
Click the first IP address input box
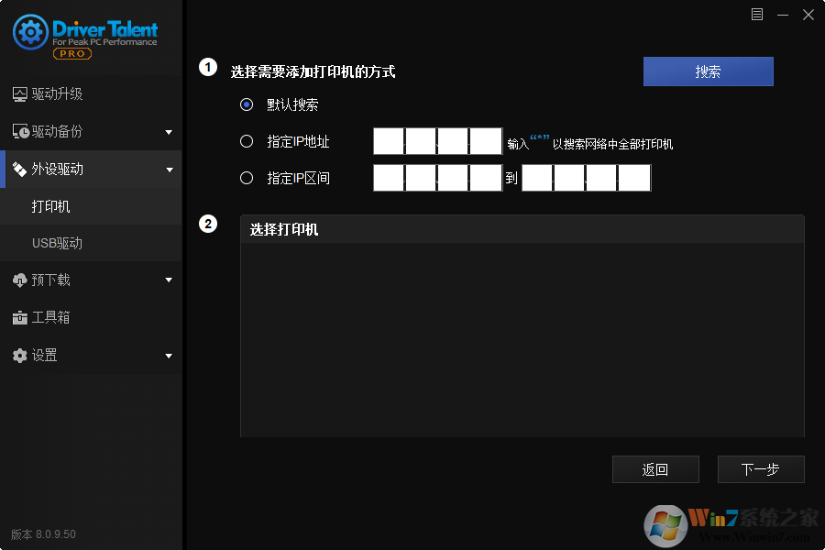coord(388,140)
